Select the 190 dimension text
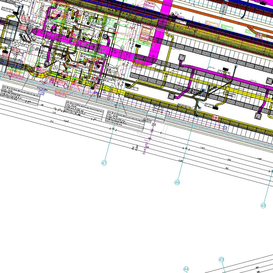This screenshot has width=273, height=273. (42, 105)
